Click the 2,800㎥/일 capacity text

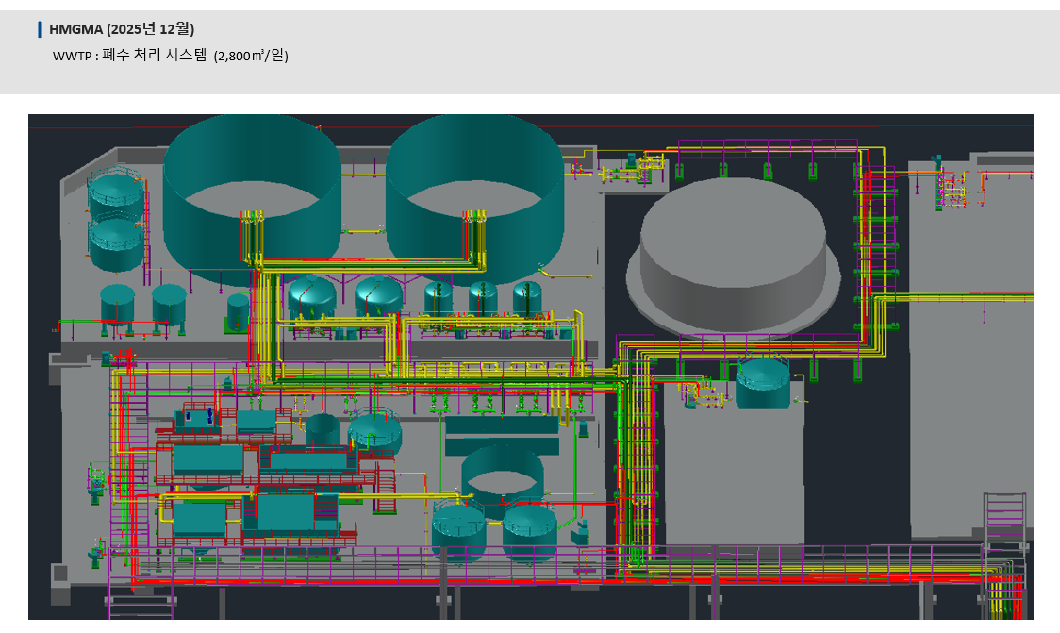[251, 56]
